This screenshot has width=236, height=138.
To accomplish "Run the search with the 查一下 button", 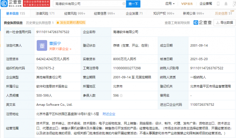I will click(x=133, y=4).
